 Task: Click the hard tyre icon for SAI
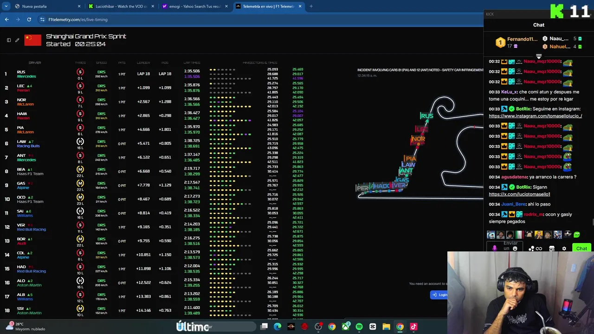pos(80,211)
